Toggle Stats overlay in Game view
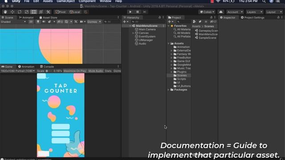Viewport: 285px width, 160px height. click(108, 71)
